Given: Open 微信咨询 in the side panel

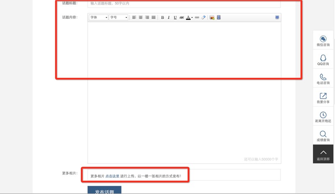Looking at the screenshot, I should 323,41.
